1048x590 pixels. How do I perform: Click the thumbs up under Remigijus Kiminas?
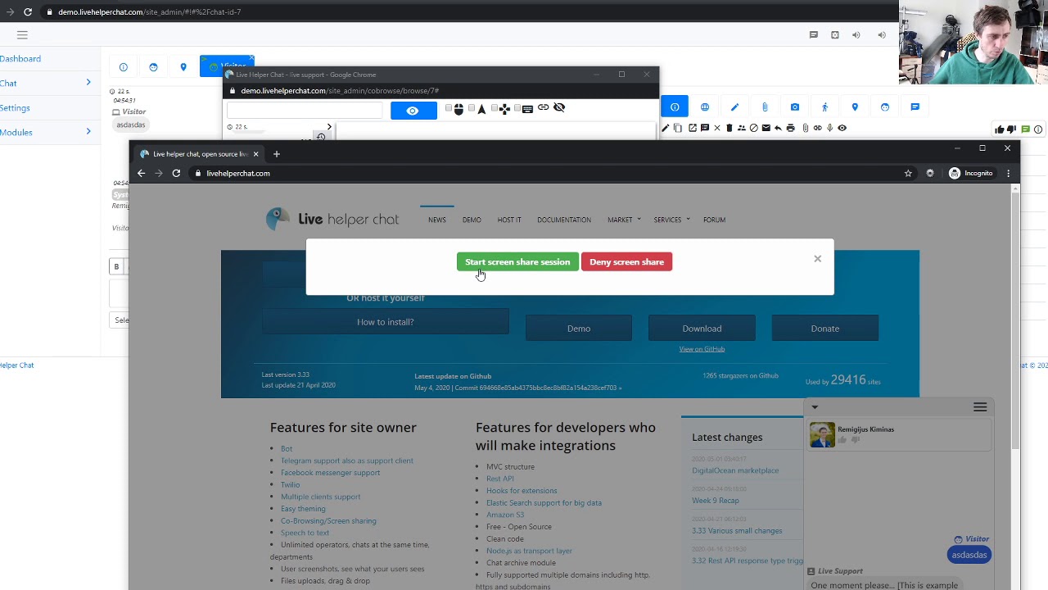tap(842, 440)
